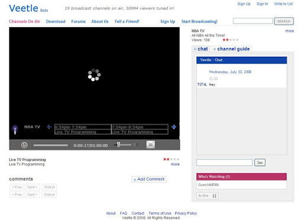
Task: Adjust the volume slider handle
Action: click(x=118, y=145)
